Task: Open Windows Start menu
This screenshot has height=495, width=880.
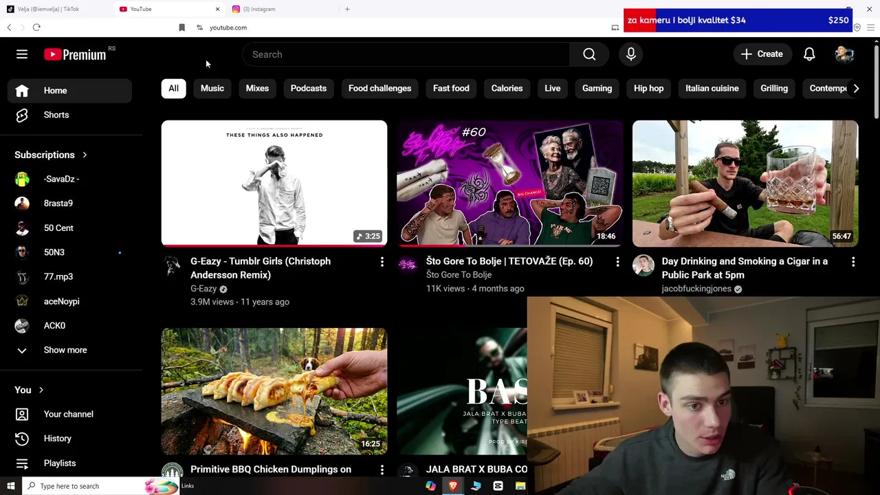Action: coord(10,486)
